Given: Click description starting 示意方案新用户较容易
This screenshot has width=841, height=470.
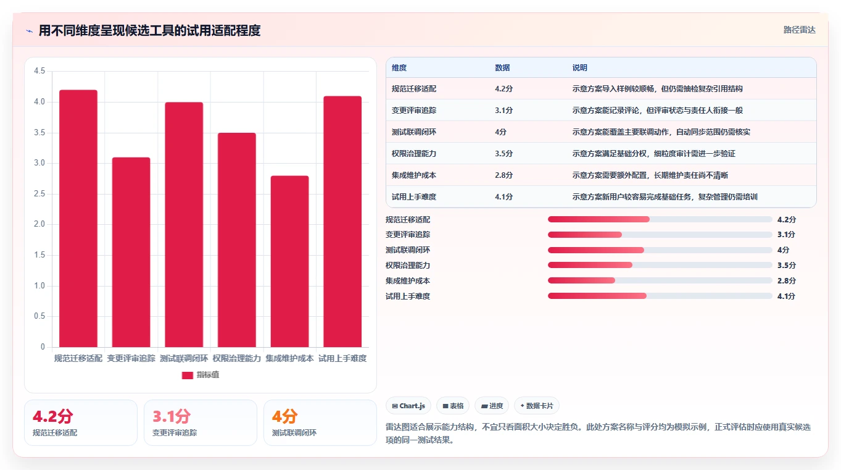Looking at the screenshot, I should coord(665,197).
